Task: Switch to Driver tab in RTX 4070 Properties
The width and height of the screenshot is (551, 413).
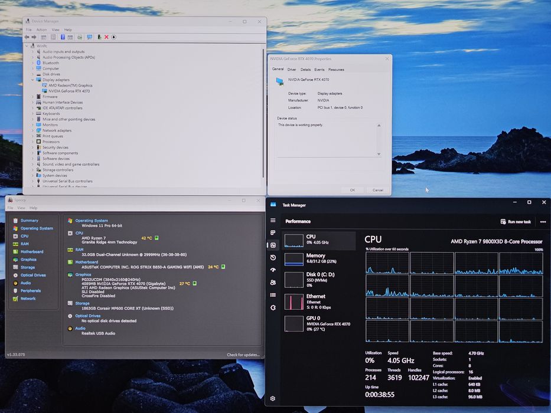Action: coord(292,70)
